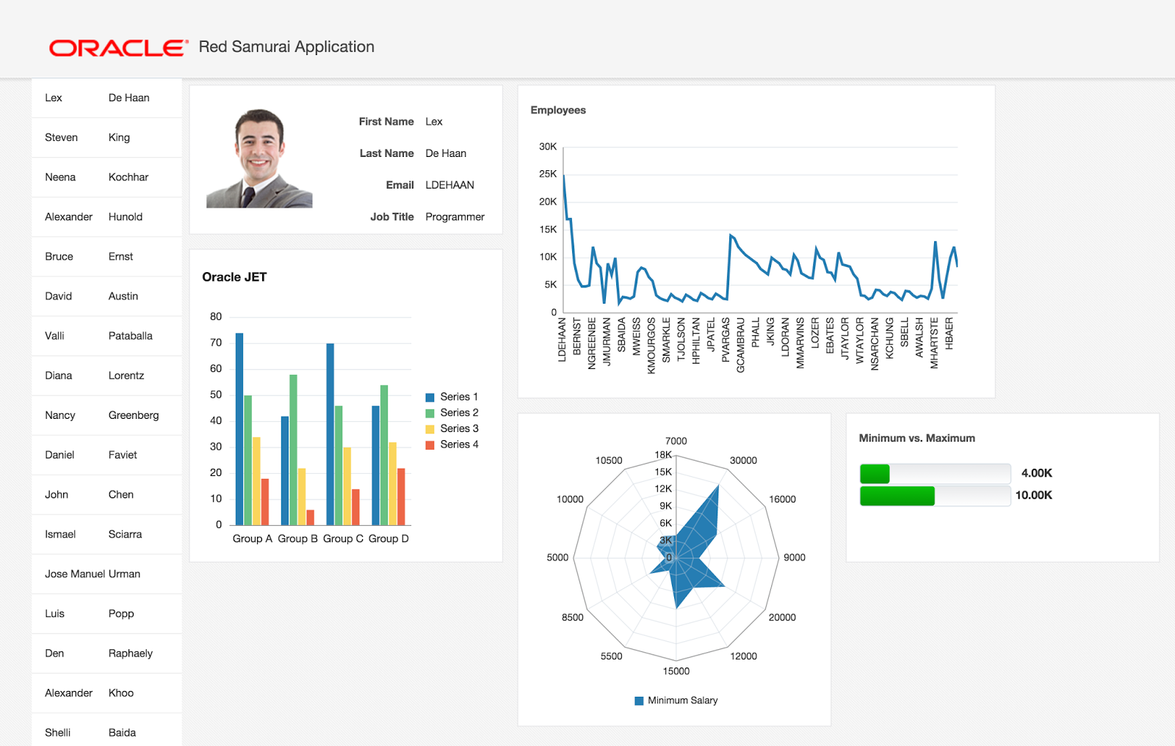Click the 10.00K progress bar

tap(935, 496)
